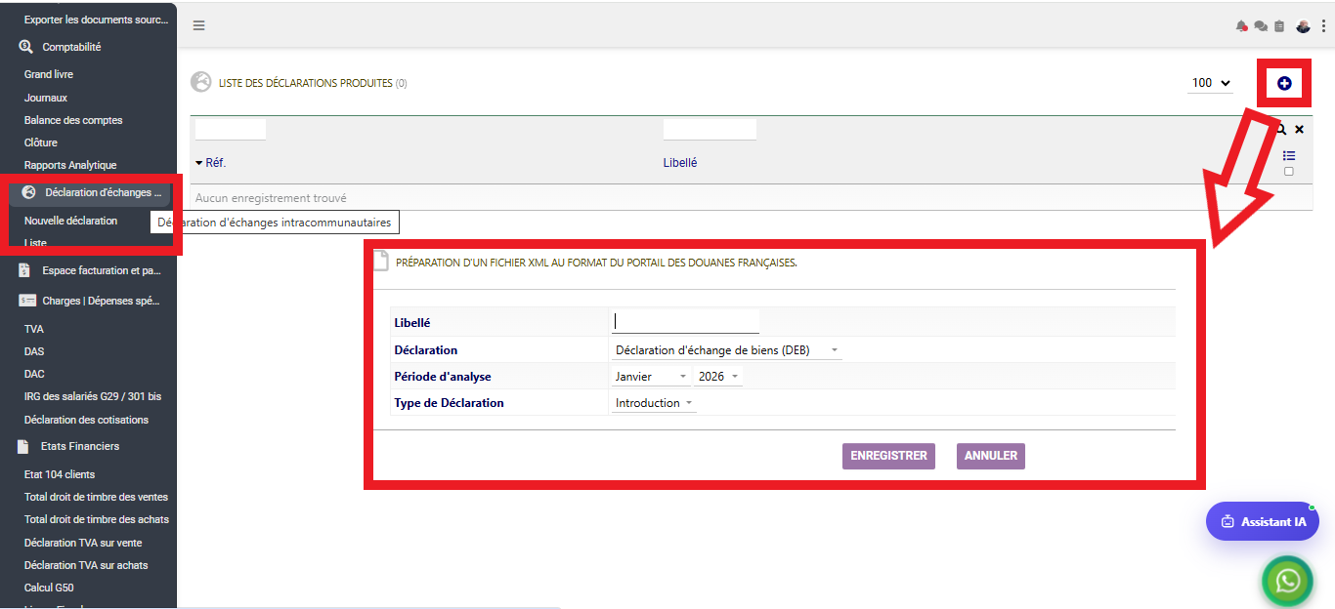Open the vertical three-dot options menu
Image resolution: width=1335 pixels, height=609 pixels.
(x=1323, y=26)
